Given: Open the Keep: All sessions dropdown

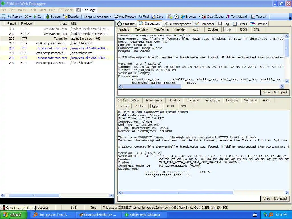Looking at the screenshot, I should [x=98, y=17].
